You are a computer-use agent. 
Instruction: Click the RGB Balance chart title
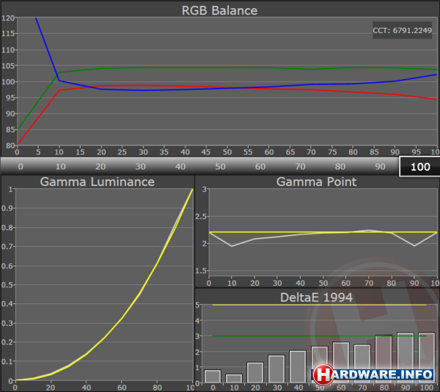tap(219, 11)
